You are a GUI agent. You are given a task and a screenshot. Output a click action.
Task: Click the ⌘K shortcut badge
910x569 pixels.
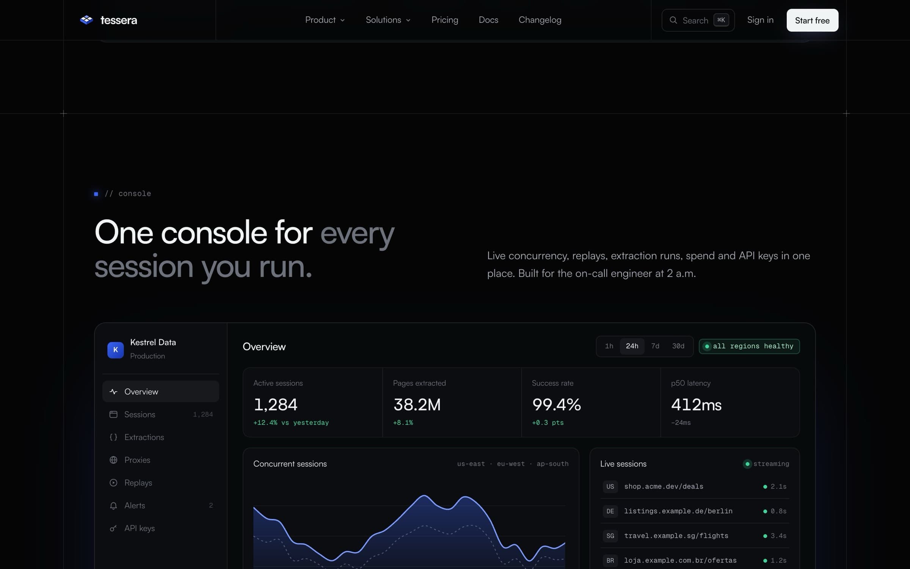pos(721,20)
